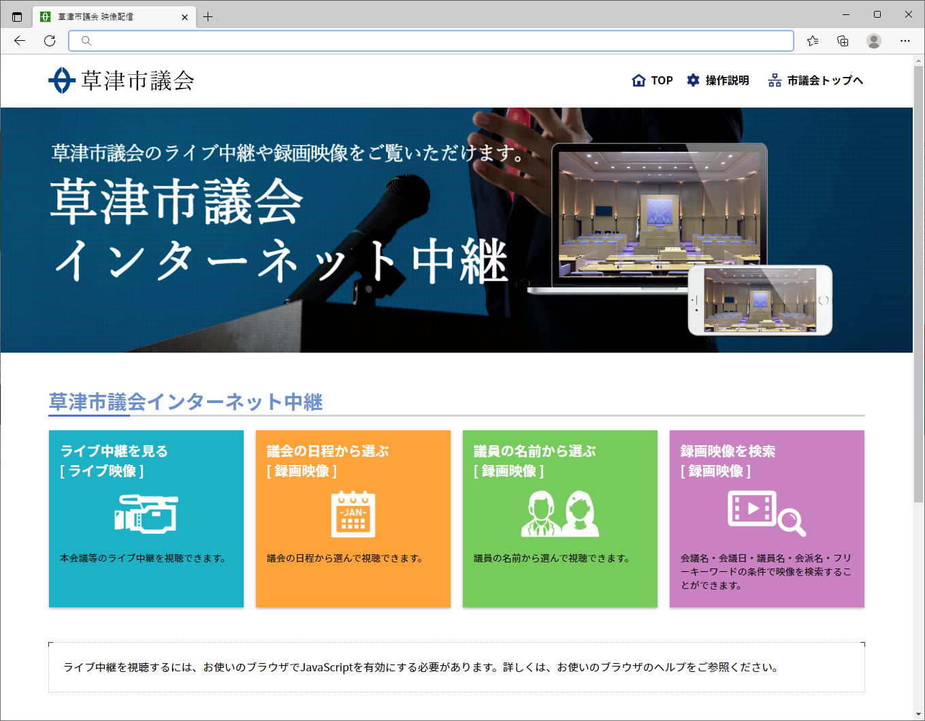Click the JavaScript notice text
The width and height of the screenshot is (925, 721).
(x=421, y=667)
